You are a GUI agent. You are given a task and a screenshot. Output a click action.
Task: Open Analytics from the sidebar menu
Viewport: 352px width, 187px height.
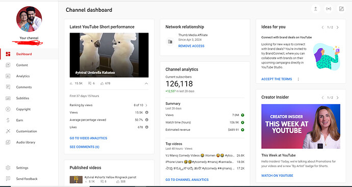pos(29,76)
